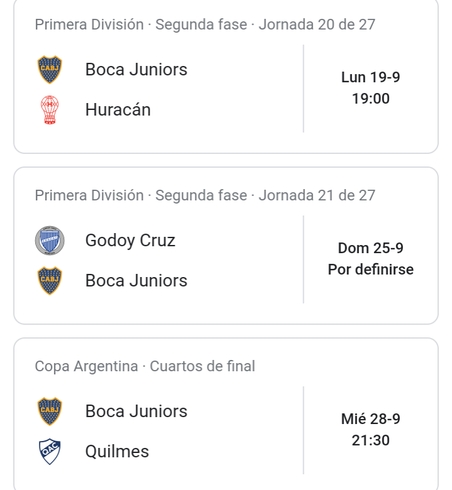Open the Jornada 20 de 27 header
452x490 pixels.
click(205, 24)
